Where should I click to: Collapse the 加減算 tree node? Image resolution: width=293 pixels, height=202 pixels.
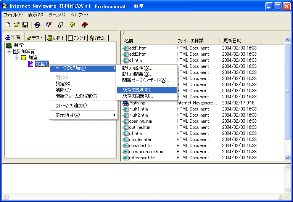[10, 51]
